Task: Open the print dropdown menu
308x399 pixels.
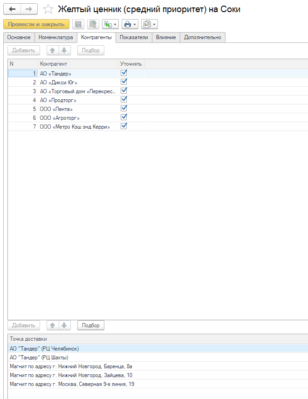Action: pyautogui.click(x=130, y=24)
